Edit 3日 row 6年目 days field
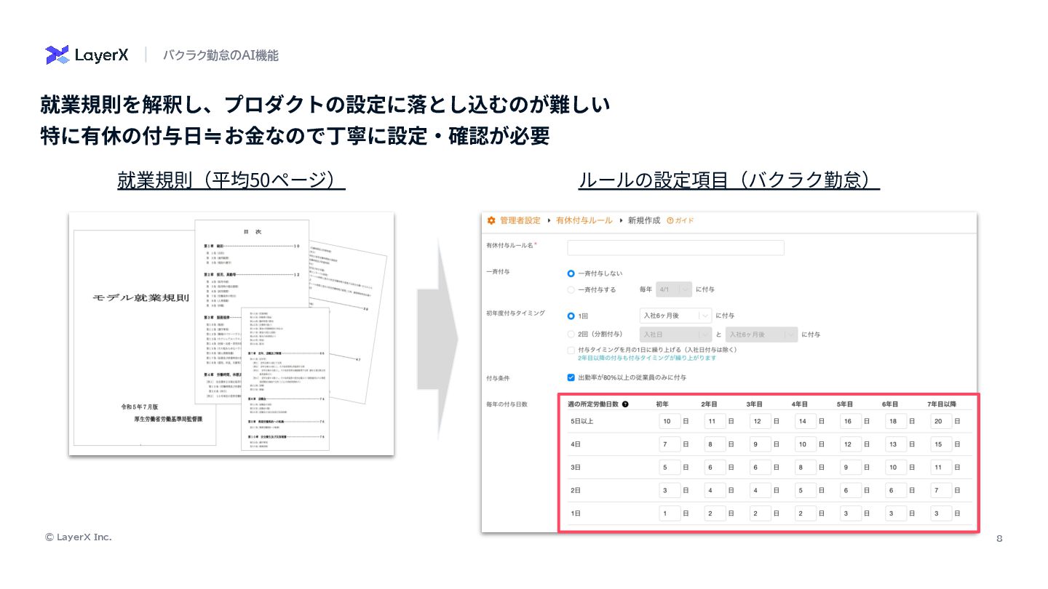Viewport: 1048px width, 589px height. [x=896, y=468]
